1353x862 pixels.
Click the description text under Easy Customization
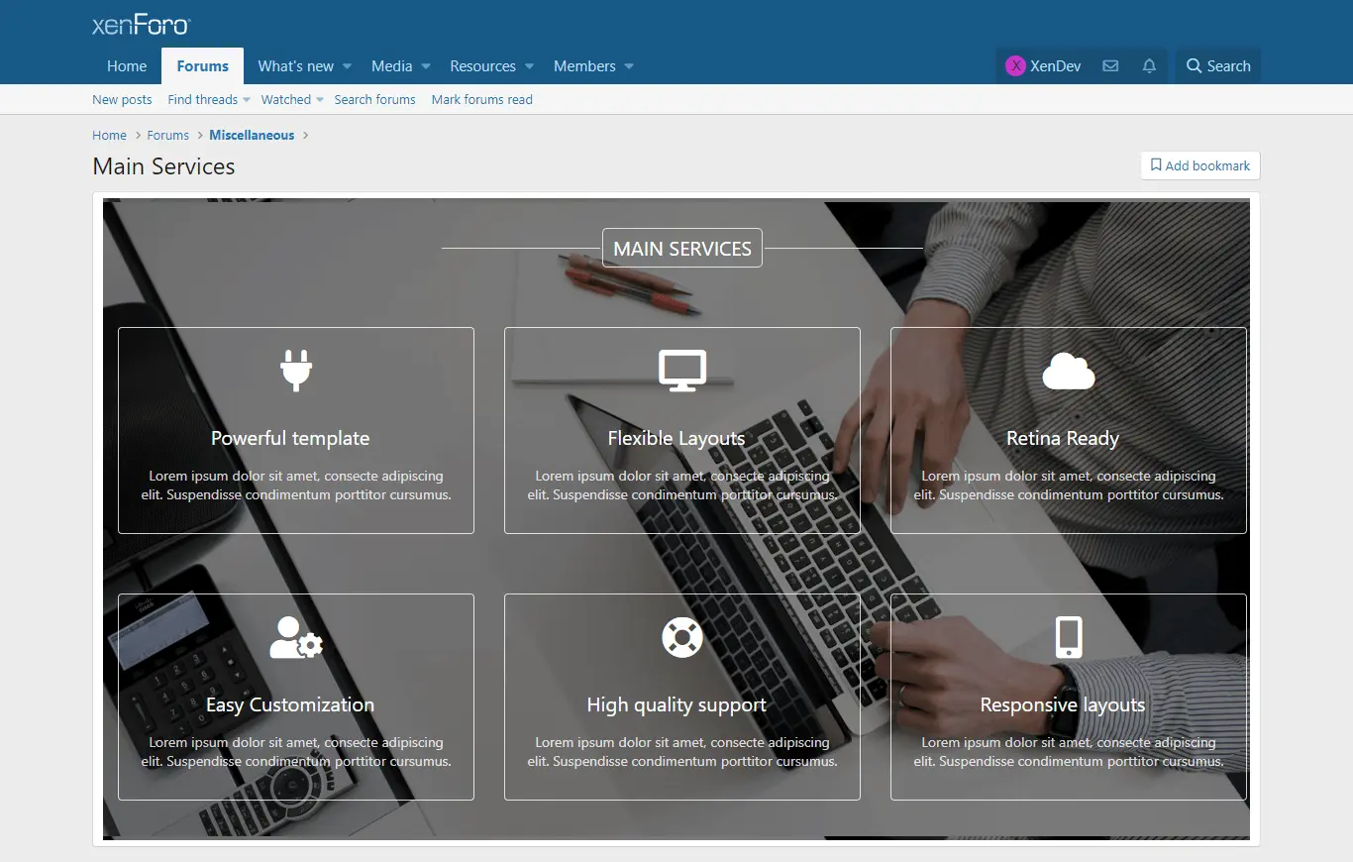296,752
